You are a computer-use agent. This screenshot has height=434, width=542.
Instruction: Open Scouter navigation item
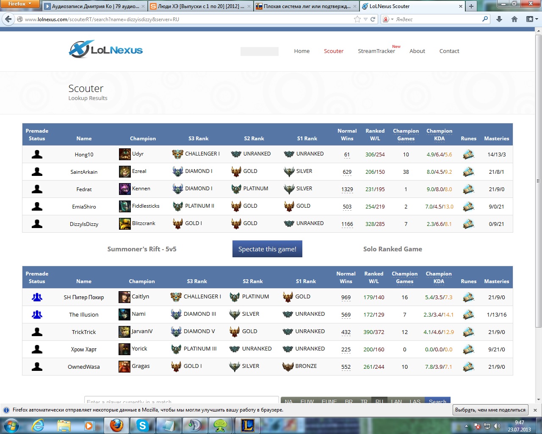pos(334,51)
